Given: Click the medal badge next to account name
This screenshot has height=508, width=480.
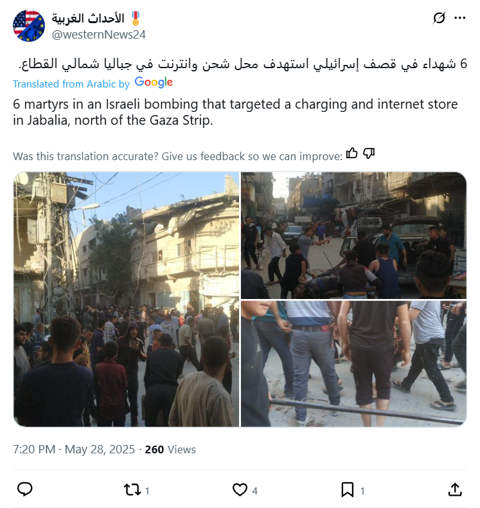Looking at the screenshot, I should pyautogui.click(x=136, y=19).
